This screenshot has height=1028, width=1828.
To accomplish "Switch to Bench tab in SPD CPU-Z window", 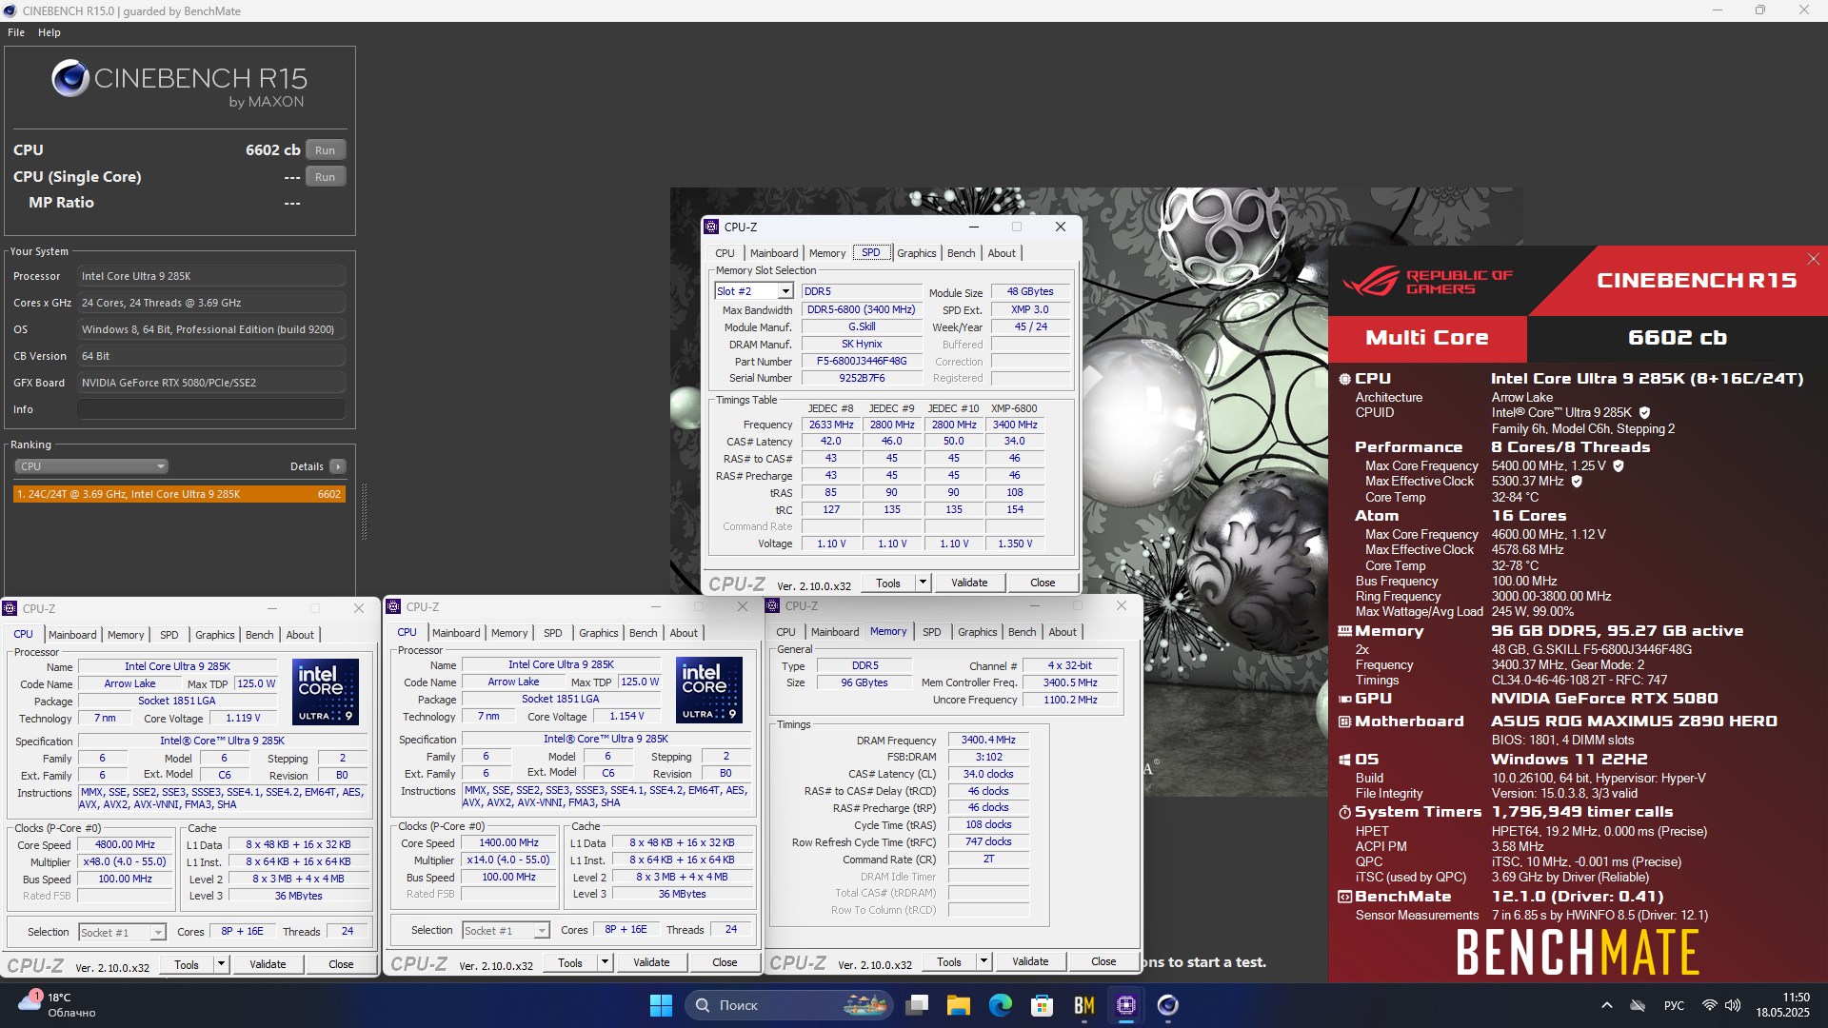I will [962, 253].
